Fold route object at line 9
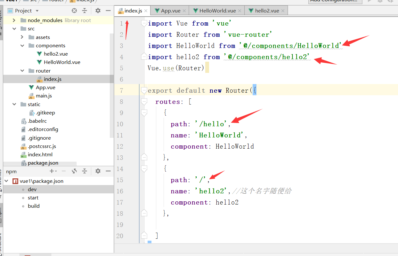This screenshot has width=398, height=256. (x=144, y=113)
